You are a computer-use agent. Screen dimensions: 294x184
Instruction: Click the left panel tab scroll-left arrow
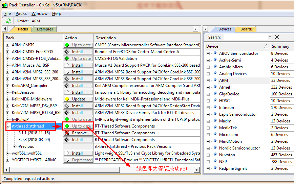coord(5,29)
